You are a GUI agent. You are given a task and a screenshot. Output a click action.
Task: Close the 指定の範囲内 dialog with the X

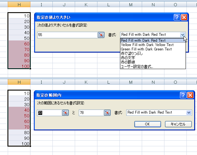(x=190, y=95)
